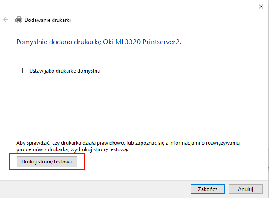Click the word informacjami in the description

pyautogui.click(x=184, y=143)
